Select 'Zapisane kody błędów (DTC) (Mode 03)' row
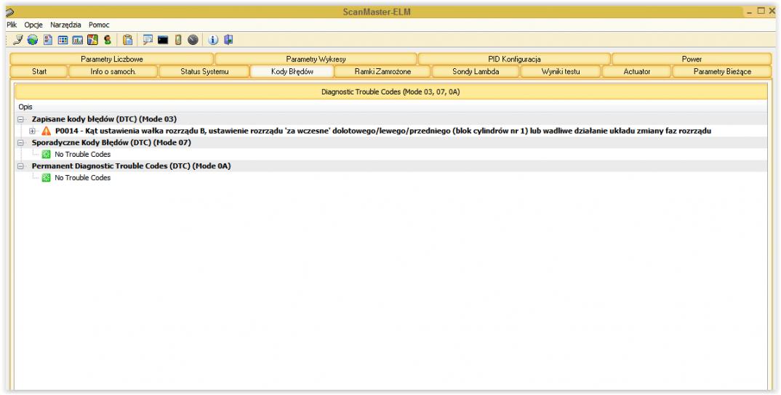The image size is (781, 395). tap(391, 119)
